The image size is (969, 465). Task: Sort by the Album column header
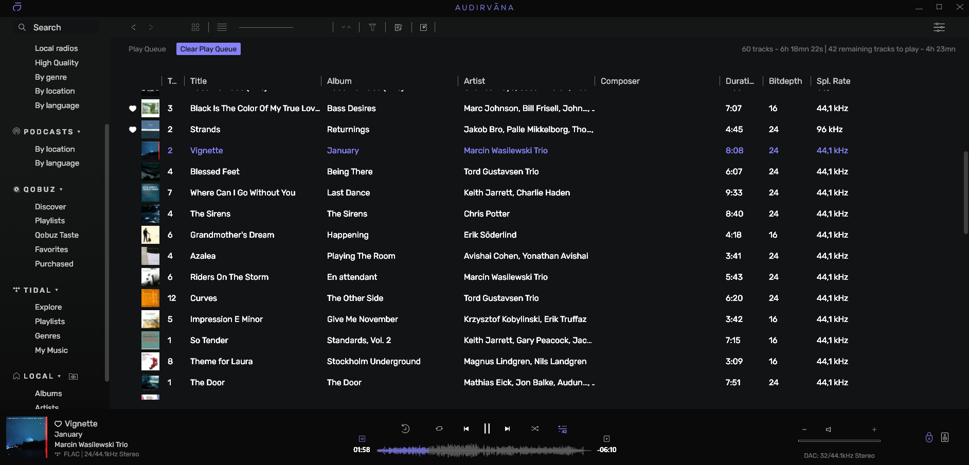point(339,81)
